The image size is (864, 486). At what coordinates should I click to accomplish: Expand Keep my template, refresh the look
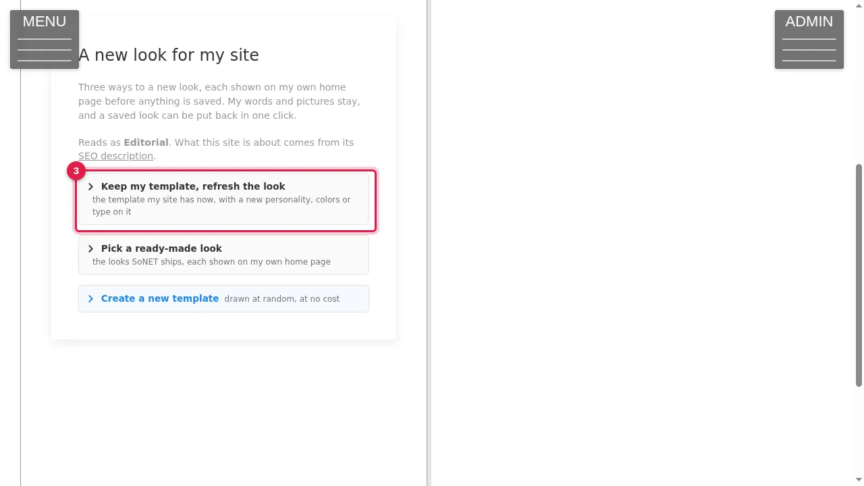click(223, 198)
